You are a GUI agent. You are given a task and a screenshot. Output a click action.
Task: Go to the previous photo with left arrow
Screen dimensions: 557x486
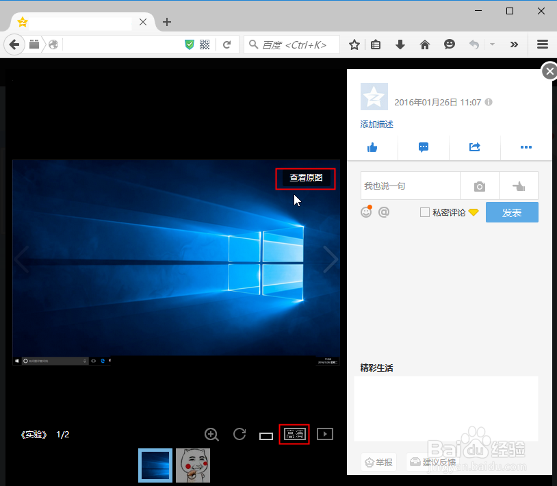pyautogui.click(x=22, y=259)
